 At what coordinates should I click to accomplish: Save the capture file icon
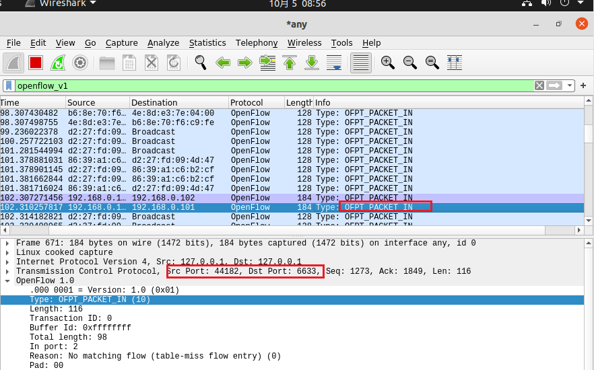click(x=129, y=63)
